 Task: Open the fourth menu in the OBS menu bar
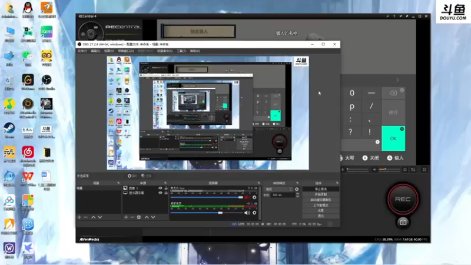pos(126,51)
